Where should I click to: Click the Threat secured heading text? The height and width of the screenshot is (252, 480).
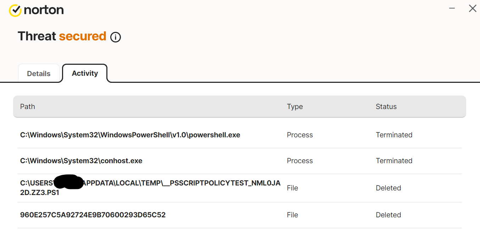point(62,36)
